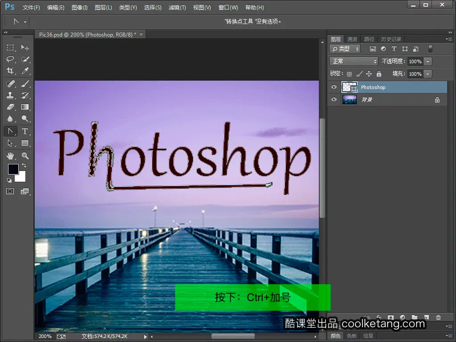Image resolution: width=456 pixels, height=342 pixels.
Task: Select the Crop tool
Action: [x=10, y=71]
